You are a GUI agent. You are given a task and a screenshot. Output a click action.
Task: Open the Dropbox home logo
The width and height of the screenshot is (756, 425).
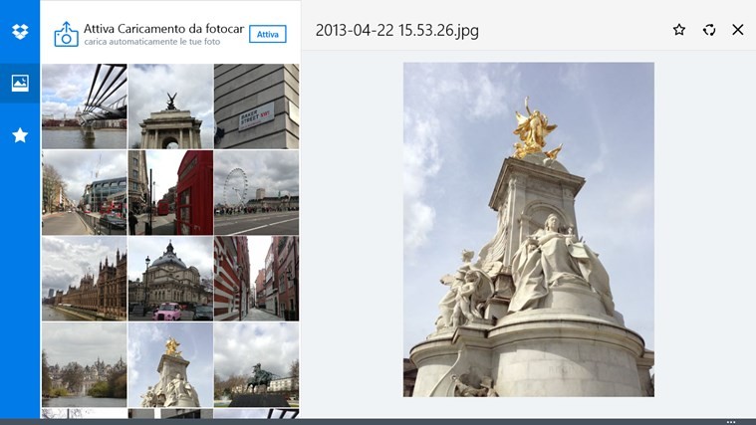[20, 31]
